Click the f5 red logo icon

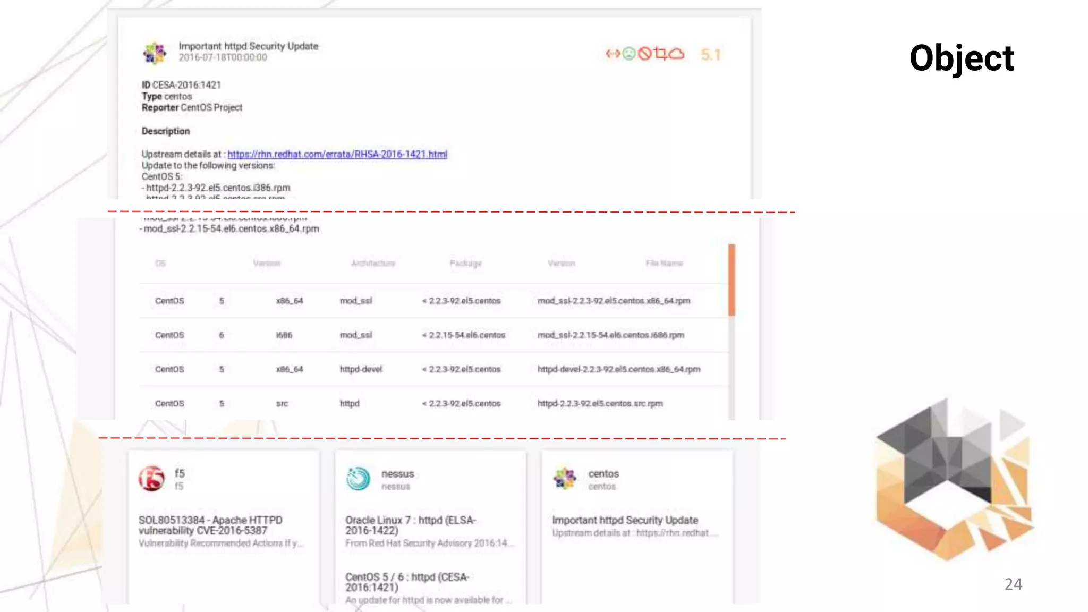point(152,479)
